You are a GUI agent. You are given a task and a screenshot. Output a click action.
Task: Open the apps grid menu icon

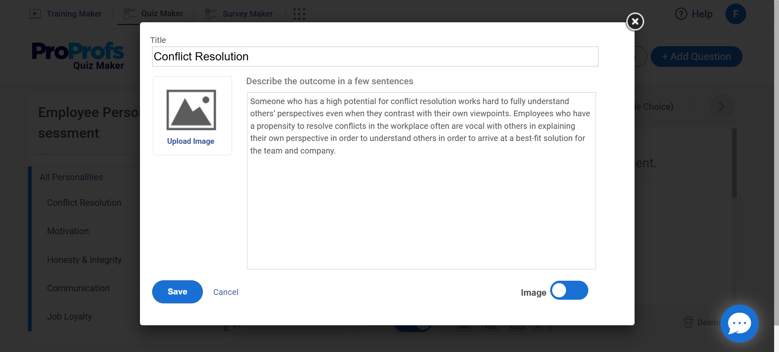tap(299, 14)
